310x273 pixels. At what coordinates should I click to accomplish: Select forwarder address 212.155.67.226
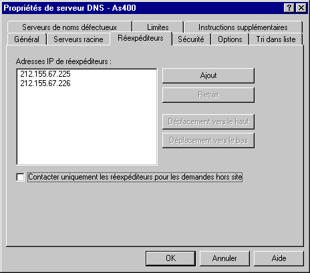(45, 83)
